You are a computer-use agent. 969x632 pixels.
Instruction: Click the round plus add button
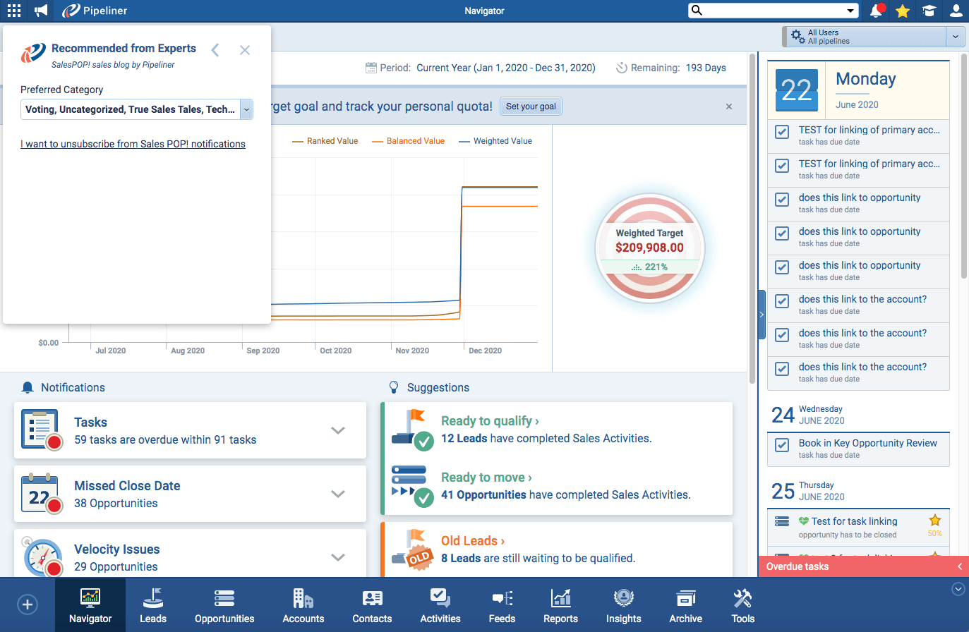[28, 604]
